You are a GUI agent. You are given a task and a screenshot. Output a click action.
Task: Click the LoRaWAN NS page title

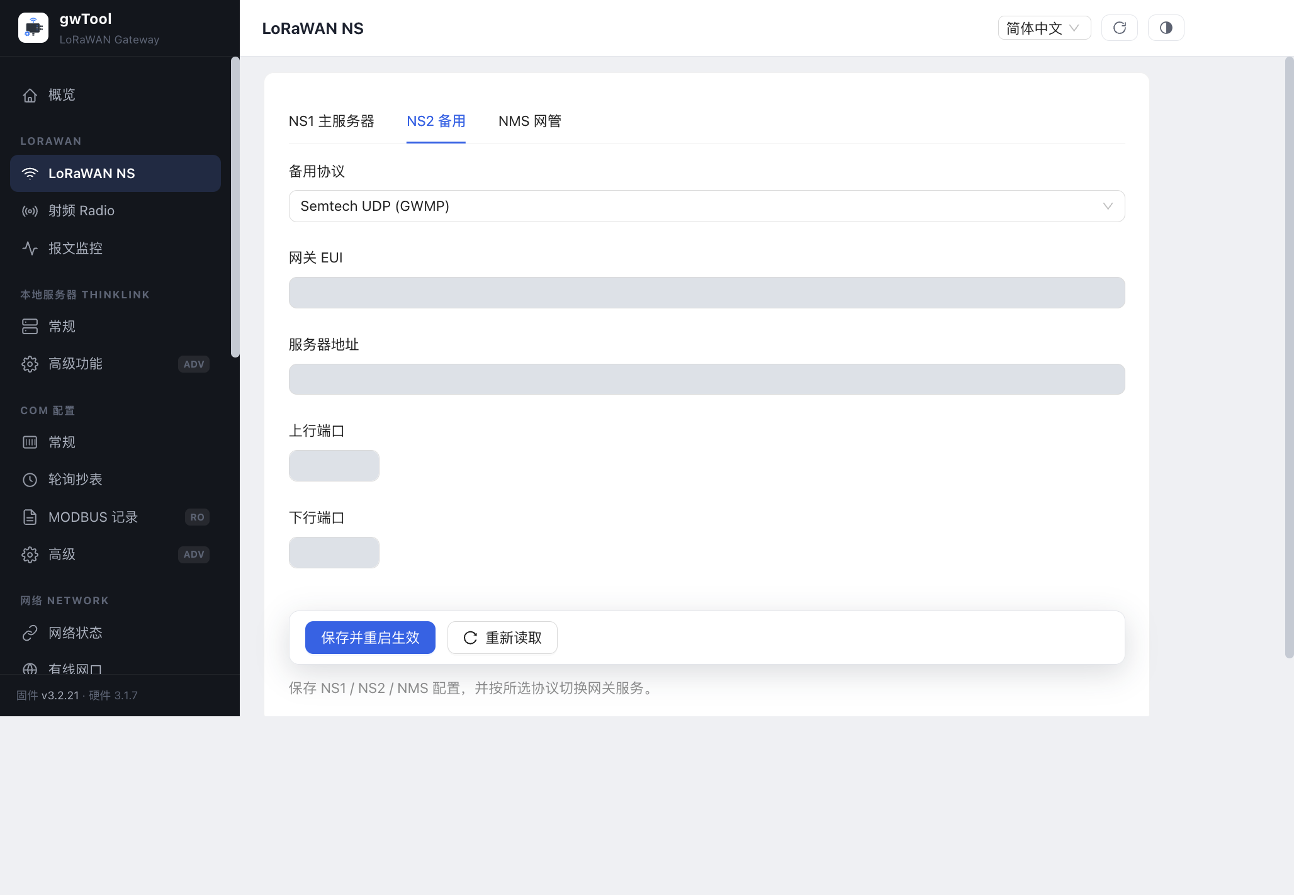point(313,28)
